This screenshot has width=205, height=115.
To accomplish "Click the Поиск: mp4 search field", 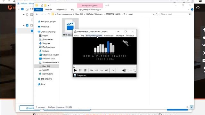I will [x=176, y=14].
